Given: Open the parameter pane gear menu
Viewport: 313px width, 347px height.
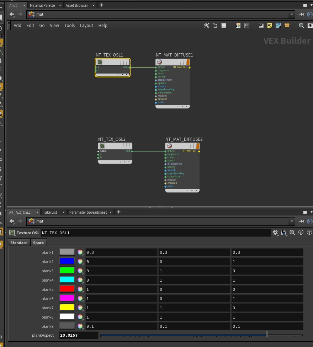Looking at the screenshot, I should [x=275, y=233].
